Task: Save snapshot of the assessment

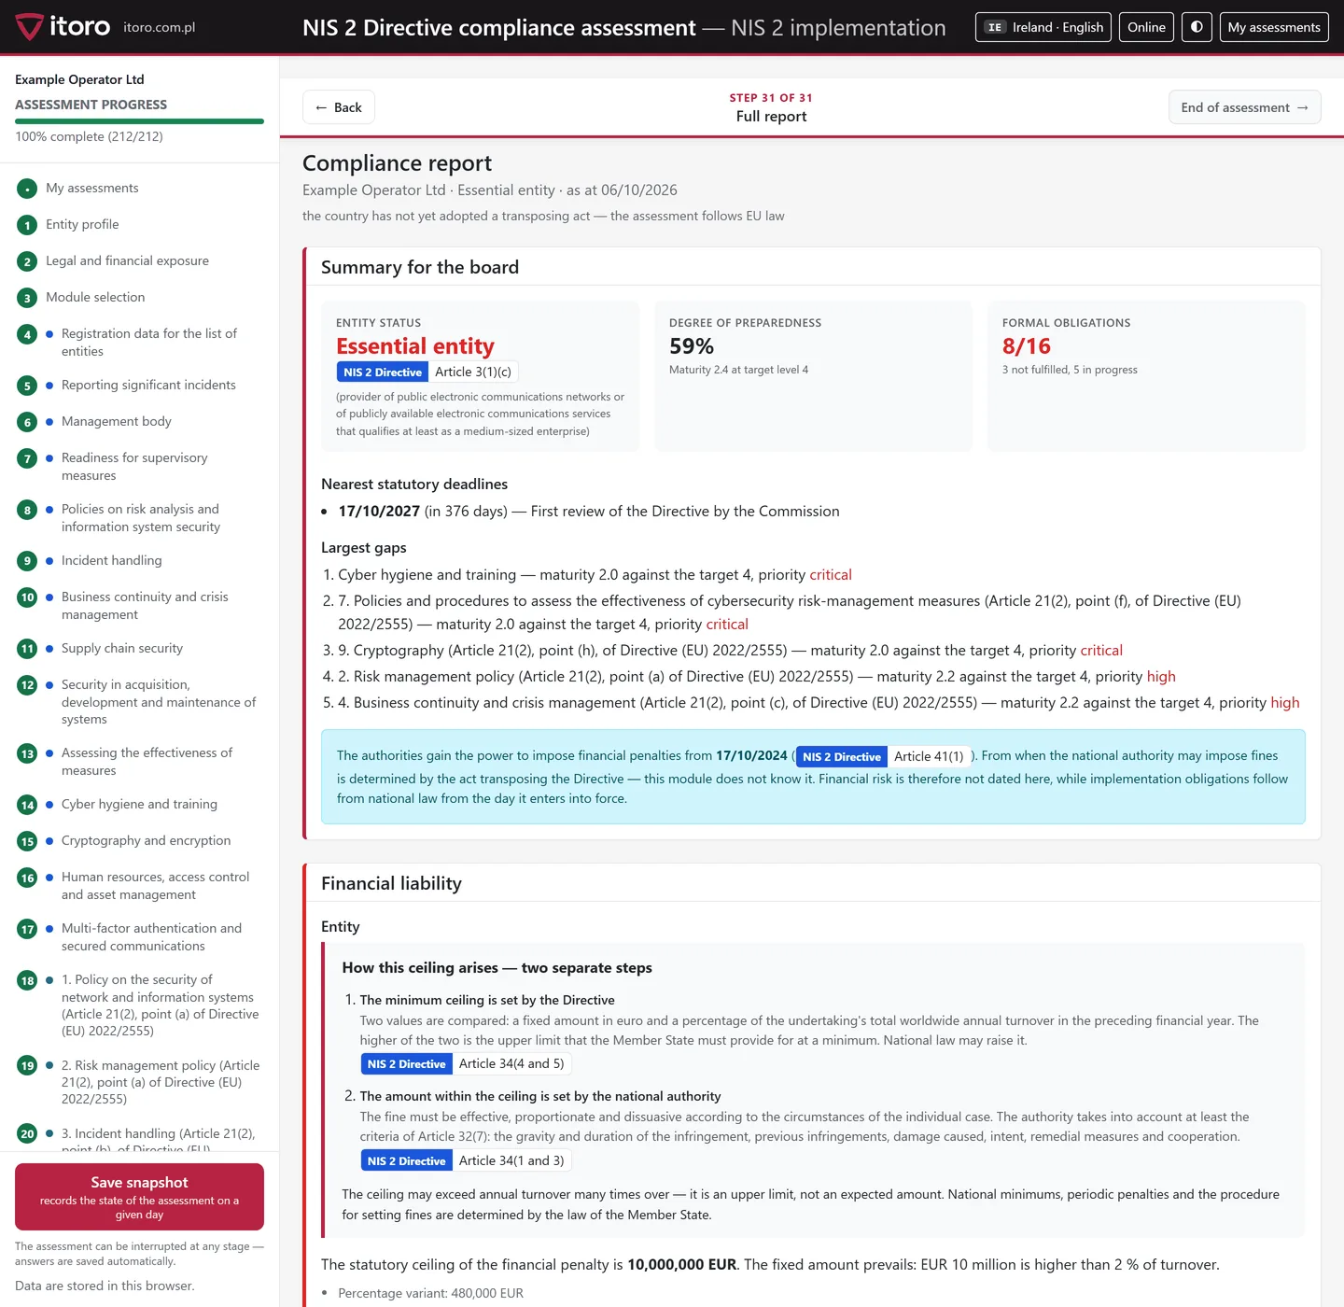Action: [x=139, y=1197]
